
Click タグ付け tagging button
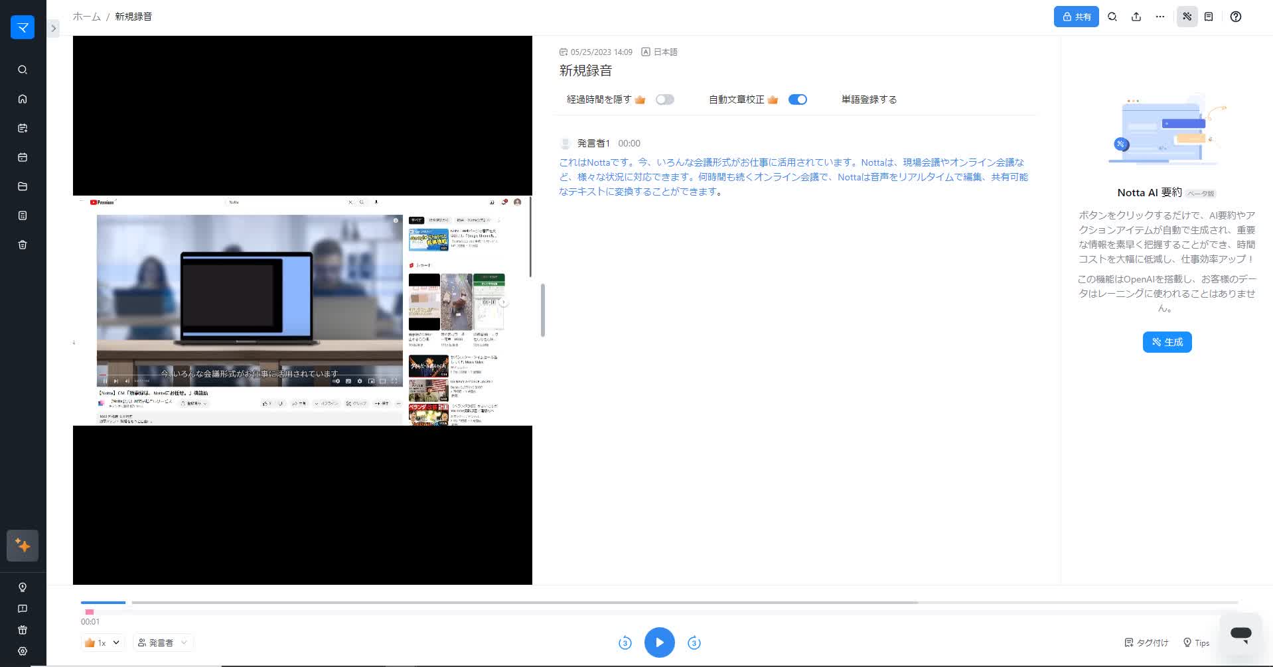(x=1146, y=642)
